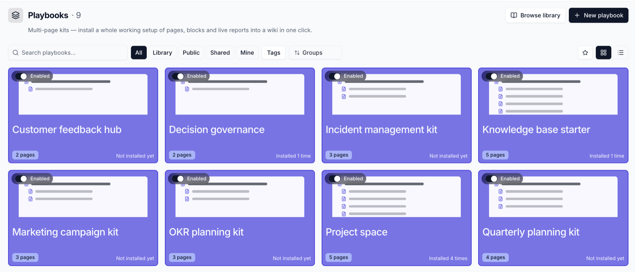Click the book icon in Browse library
This screenshot has height=272, width=635.
click(514, 15)
